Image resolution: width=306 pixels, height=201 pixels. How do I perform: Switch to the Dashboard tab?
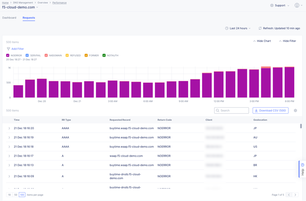9,18
